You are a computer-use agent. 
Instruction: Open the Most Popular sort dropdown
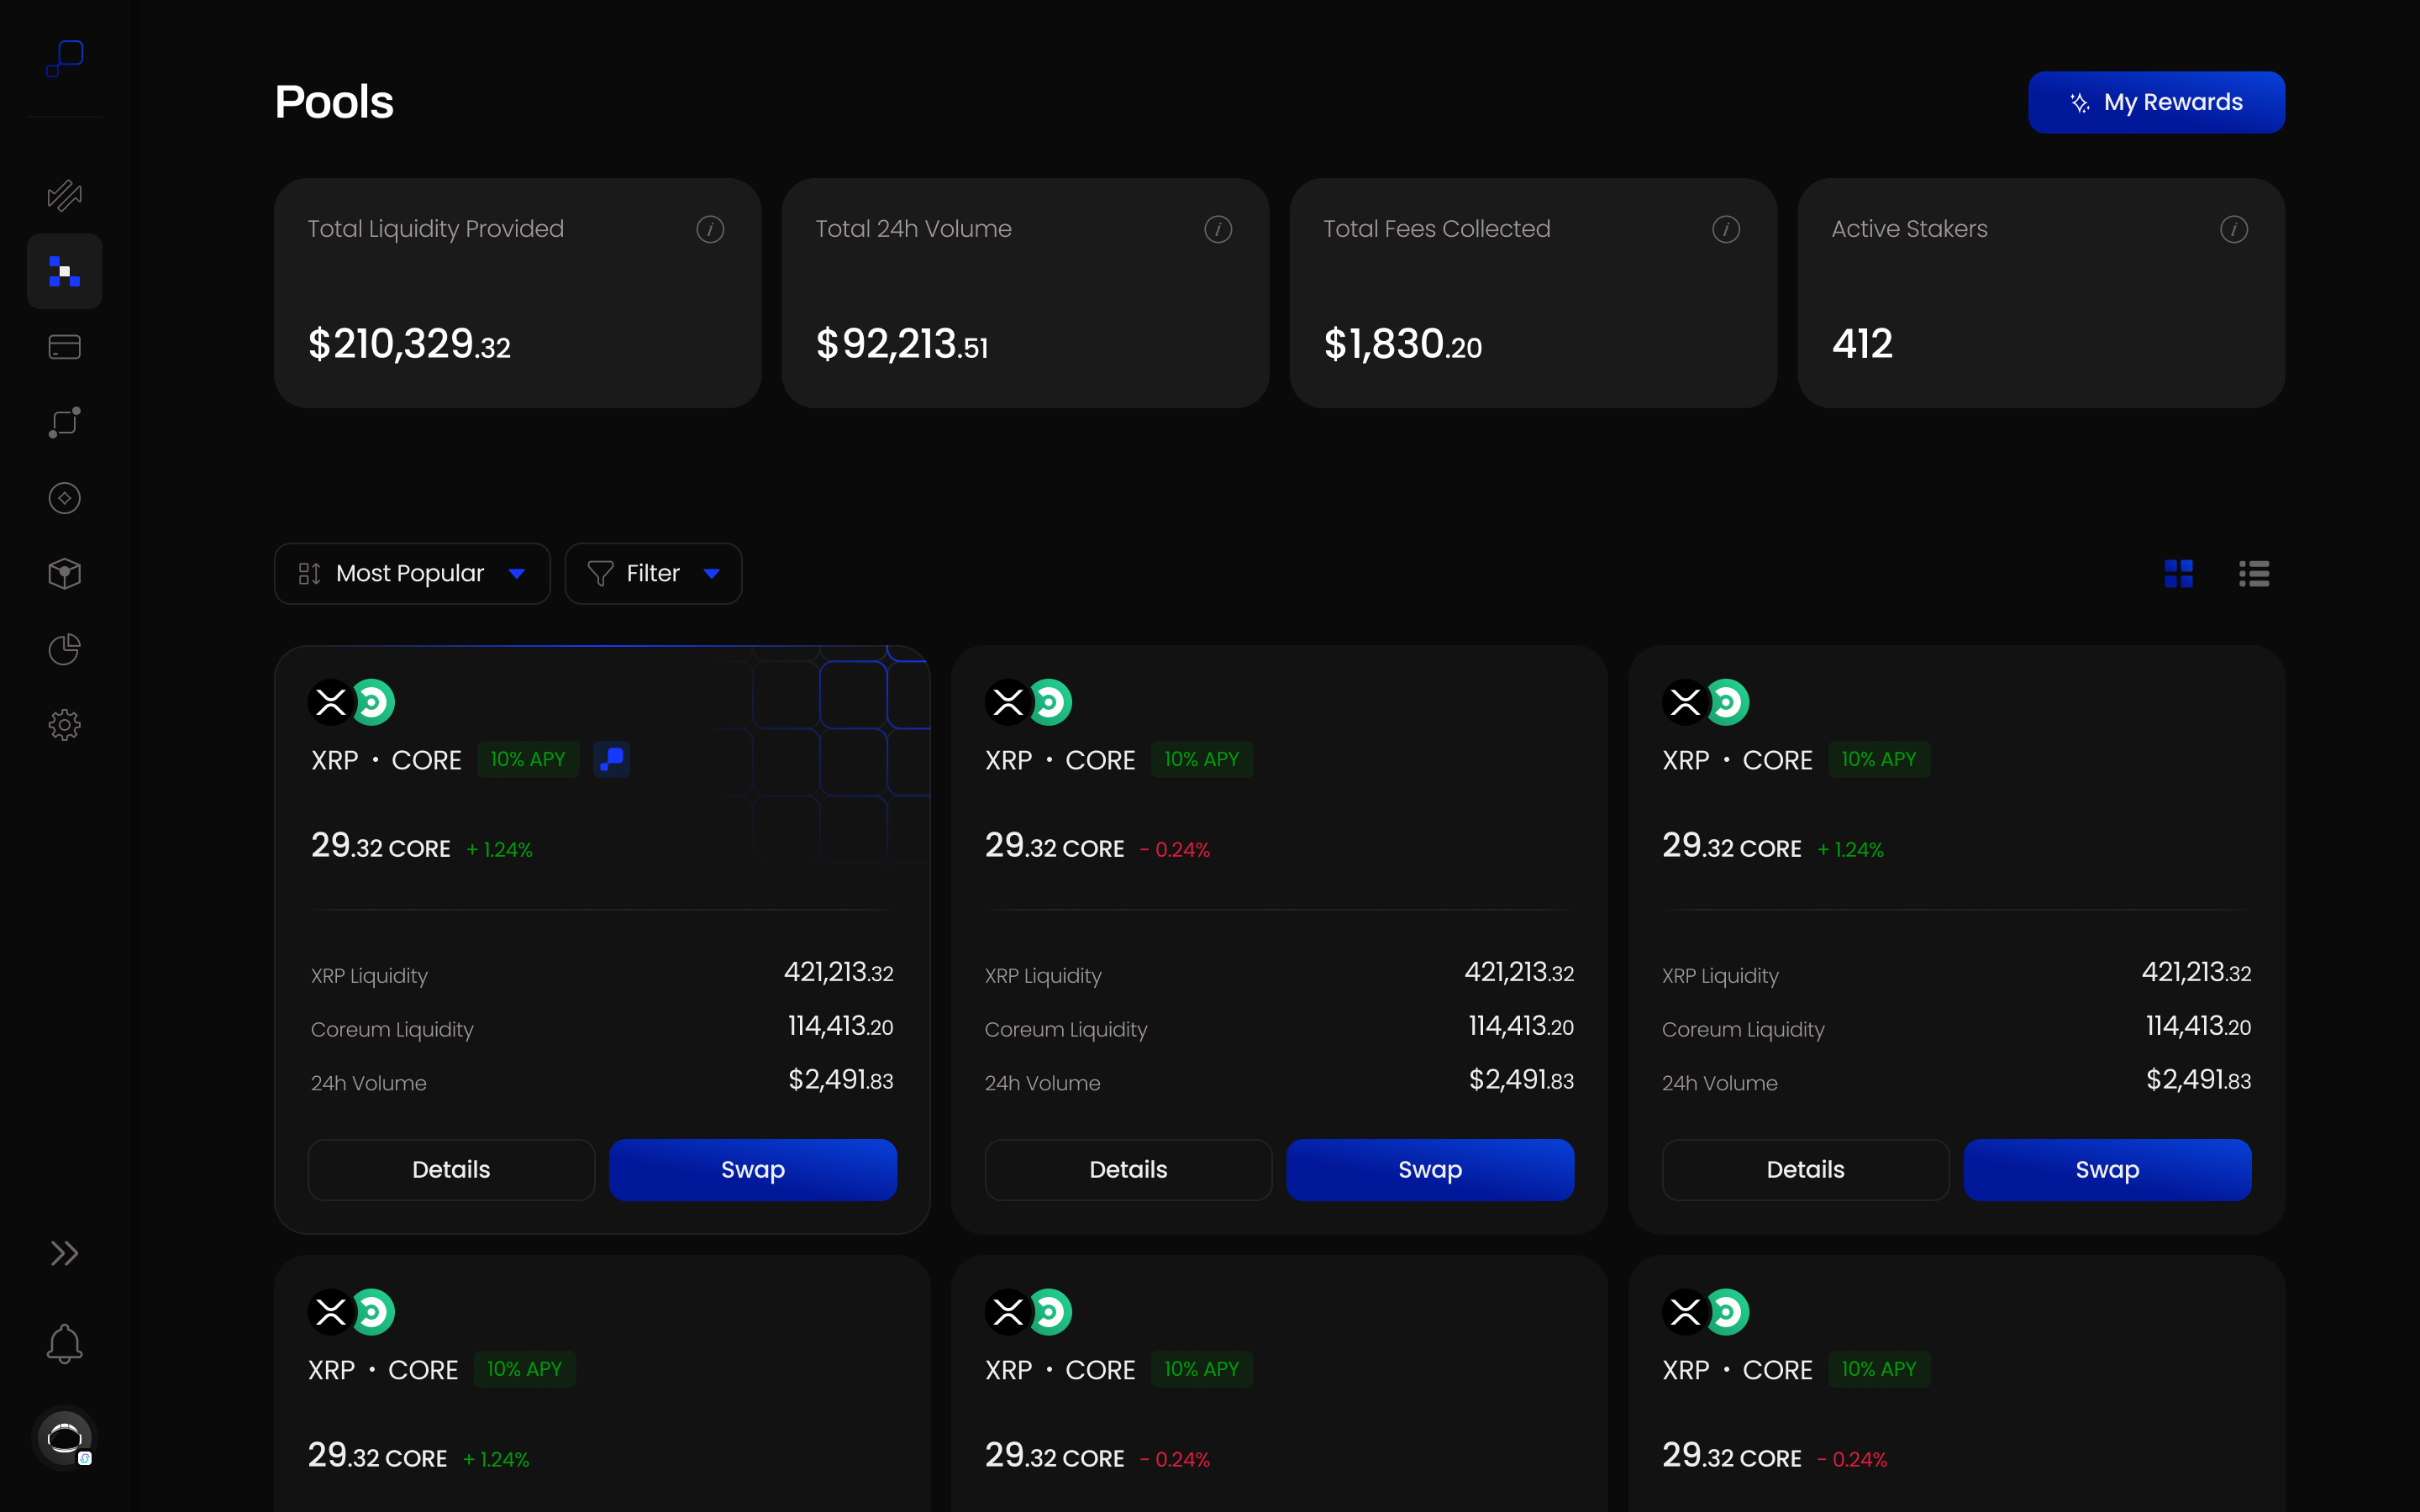[412, 573]
